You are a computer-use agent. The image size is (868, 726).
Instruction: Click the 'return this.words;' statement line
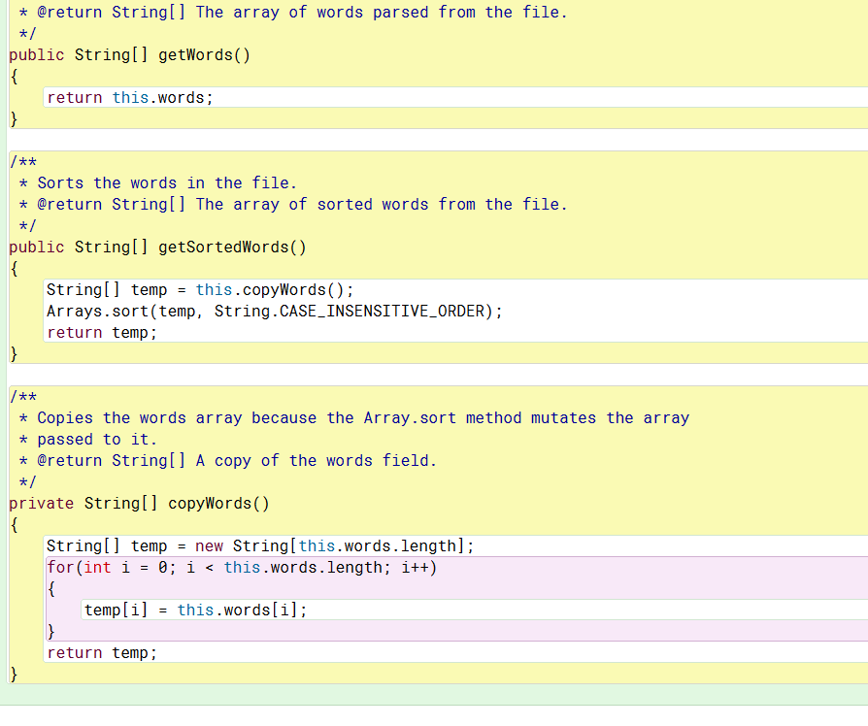[x=129, y=97]
